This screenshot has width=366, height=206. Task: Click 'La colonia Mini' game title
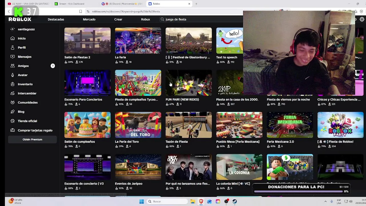pyautogui.click(x=233, y=184)
